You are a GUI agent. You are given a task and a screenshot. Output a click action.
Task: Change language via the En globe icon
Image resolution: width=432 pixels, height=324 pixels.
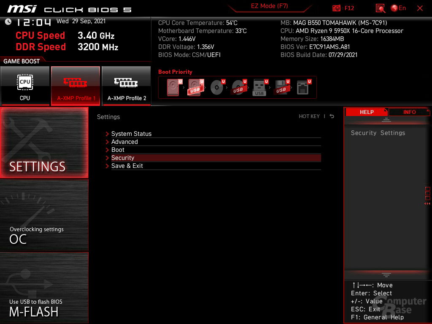coord(398,8)
